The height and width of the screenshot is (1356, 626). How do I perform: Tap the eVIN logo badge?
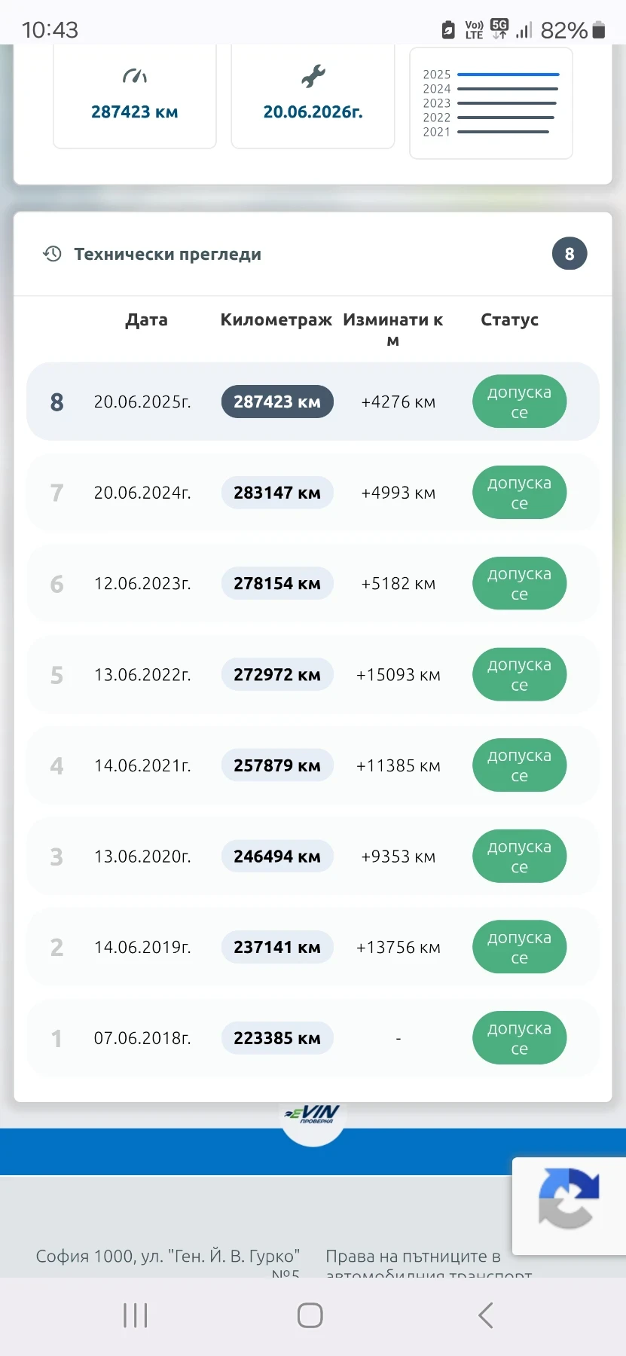[313, 1114]
